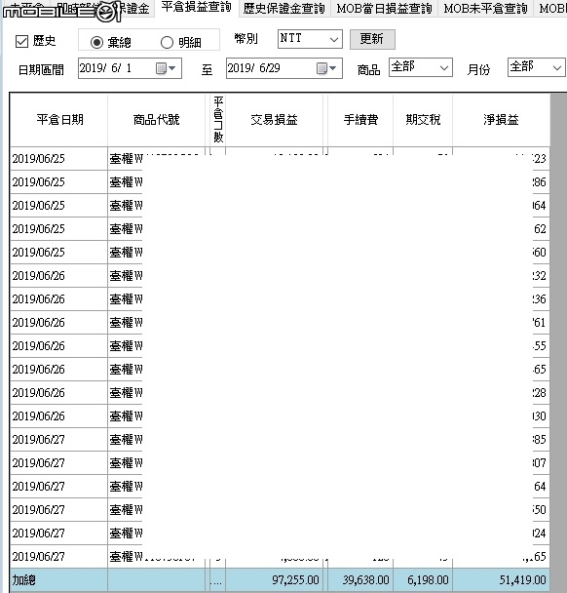567x593 pixels.
Task: Click the 期交稅 column header
Action: click(423, 120)
